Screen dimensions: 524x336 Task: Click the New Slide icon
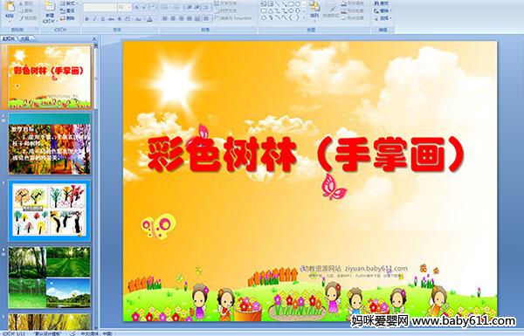[50, 11]
